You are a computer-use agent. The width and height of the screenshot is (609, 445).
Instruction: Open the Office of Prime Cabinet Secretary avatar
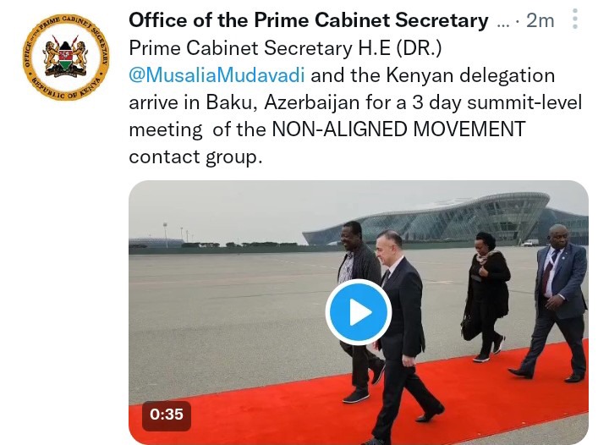point(66,57)
